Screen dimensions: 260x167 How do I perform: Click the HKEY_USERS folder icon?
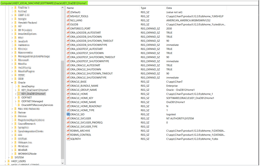click(9, 161)
